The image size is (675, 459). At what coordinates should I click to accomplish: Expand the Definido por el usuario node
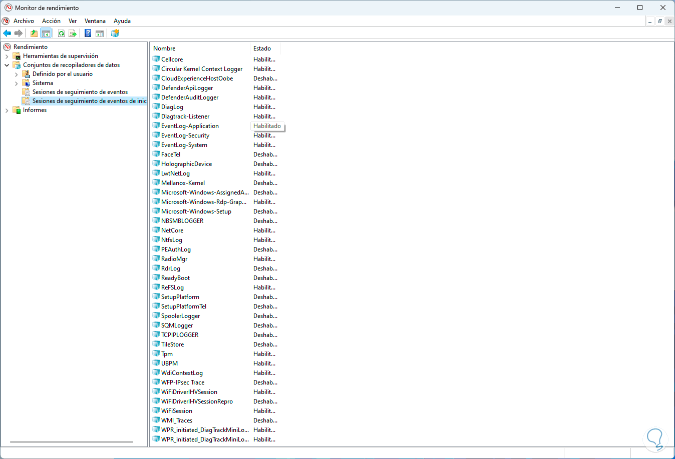pyautogui.click(x=17, y=74)
